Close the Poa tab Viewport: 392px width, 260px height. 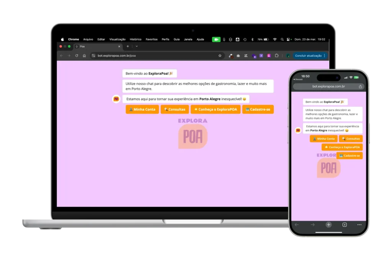point(119,46)
